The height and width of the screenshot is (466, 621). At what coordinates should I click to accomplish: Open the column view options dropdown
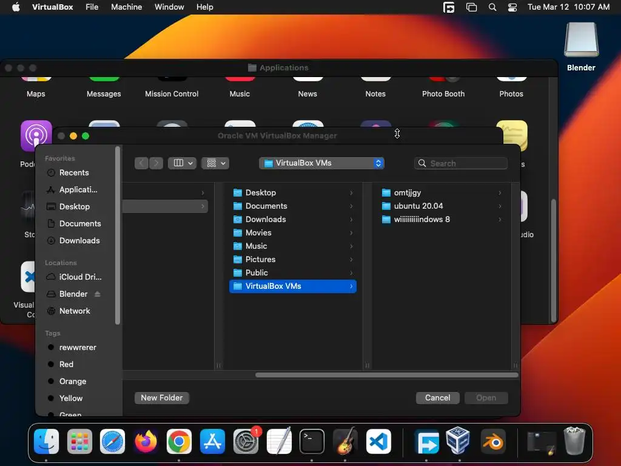pyautogui.click(x=182, y=163)
